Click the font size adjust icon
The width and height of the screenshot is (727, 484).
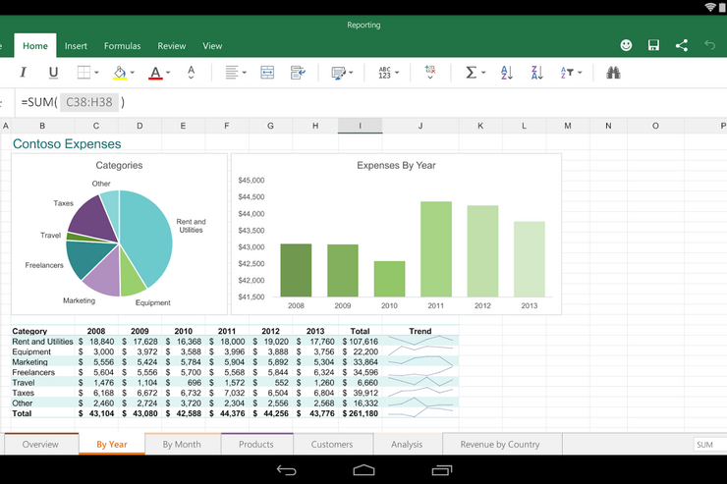(191, 73)
